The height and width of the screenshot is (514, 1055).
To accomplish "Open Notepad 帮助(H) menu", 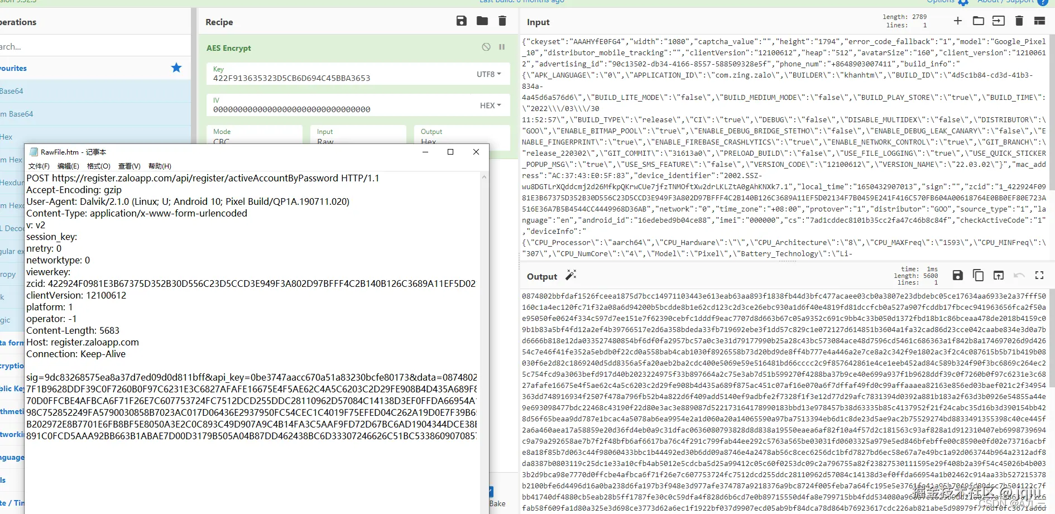I will pos(160,166).
